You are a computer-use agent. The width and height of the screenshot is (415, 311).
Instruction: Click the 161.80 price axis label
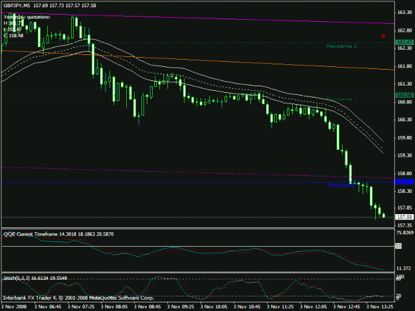404,66
